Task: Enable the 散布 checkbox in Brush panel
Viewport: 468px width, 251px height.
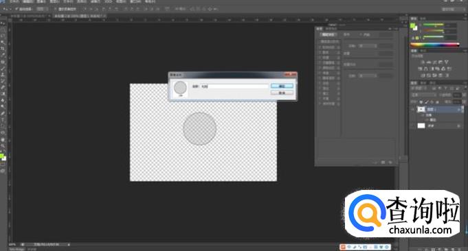Action: coord(320,52)
